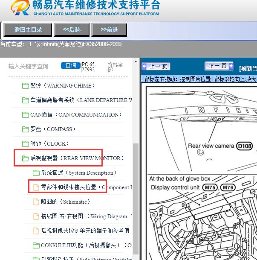Open 接线图-右/右视图 Wiring Diagram page
257x260 pixels.
coord(87,216)
